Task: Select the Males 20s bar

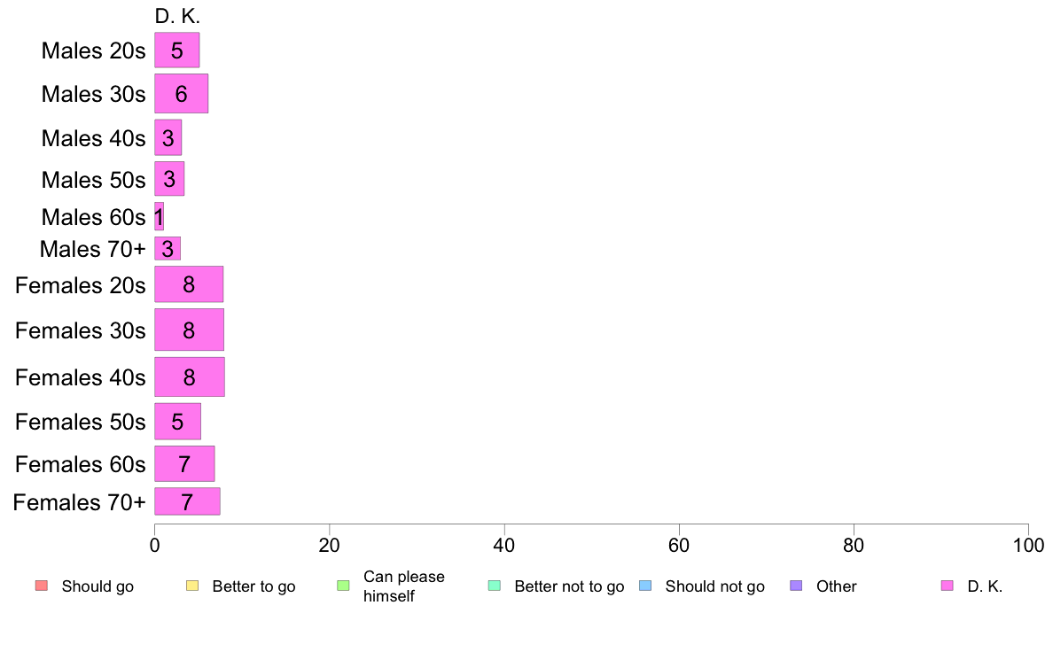Action: (x=177, y=50)
